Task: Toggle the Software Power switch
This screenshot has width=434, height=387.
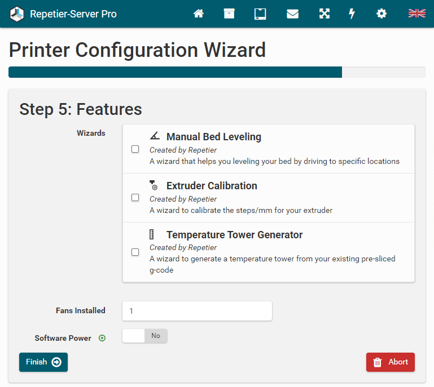Action: pos(145,336)
